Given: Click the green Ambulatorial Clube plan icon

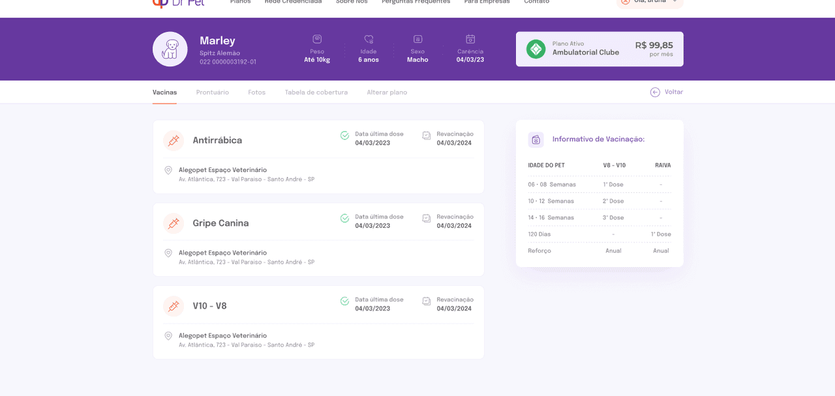Looking at the screenshot, I should point(536,49).
